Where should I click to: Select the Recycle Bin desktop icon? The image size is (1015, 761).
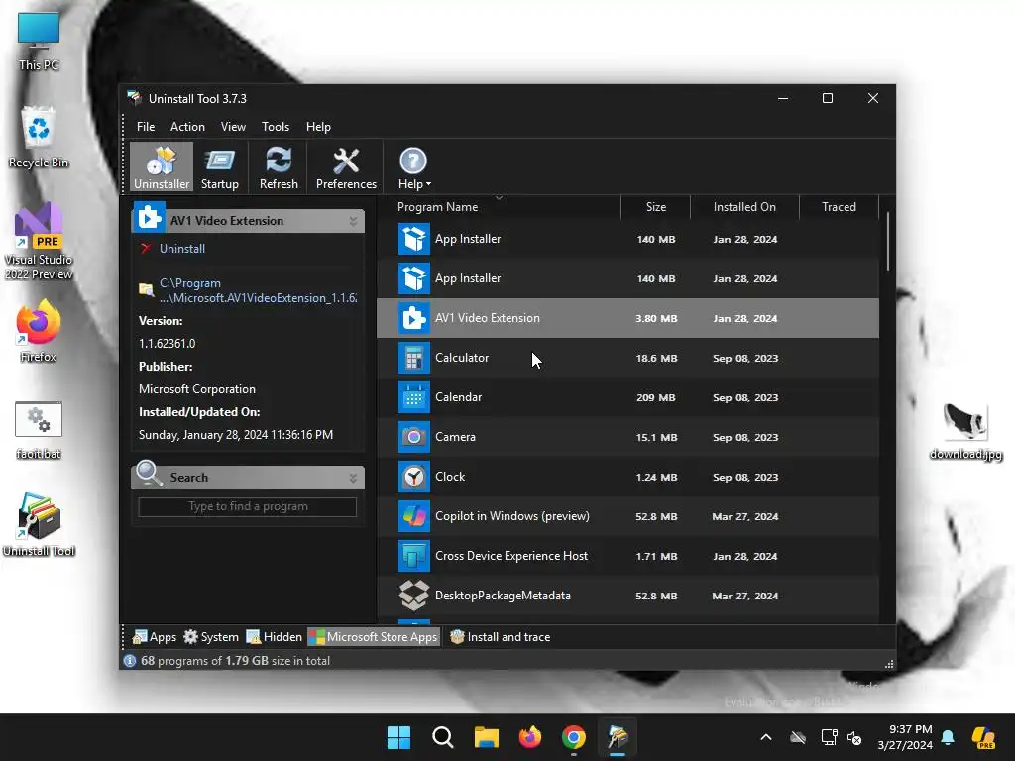[39, 138]
